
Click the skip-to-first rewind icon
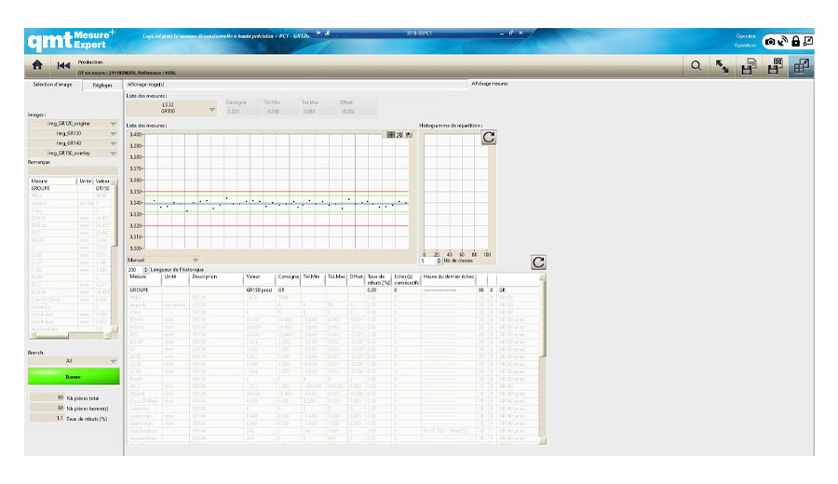pyautogui.click(x=63, y=66)
